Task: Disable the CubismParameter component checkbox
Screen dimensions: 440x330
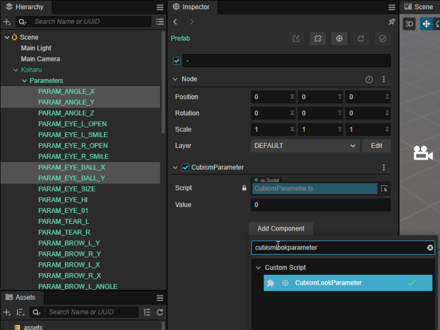Action: [185, 168]
